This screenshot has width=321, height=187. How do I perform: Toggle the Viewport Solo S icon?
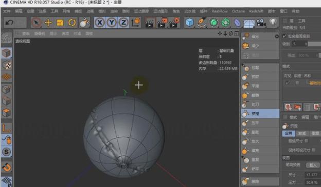click(6, 152)
